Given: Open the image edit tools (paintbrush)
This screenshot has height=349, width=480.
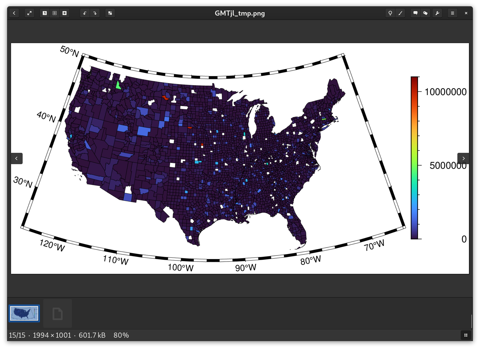Looking at the screenshot, I should point(400,13).
